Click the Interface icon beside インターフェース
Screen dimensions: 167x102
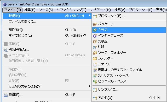[95, 36]
